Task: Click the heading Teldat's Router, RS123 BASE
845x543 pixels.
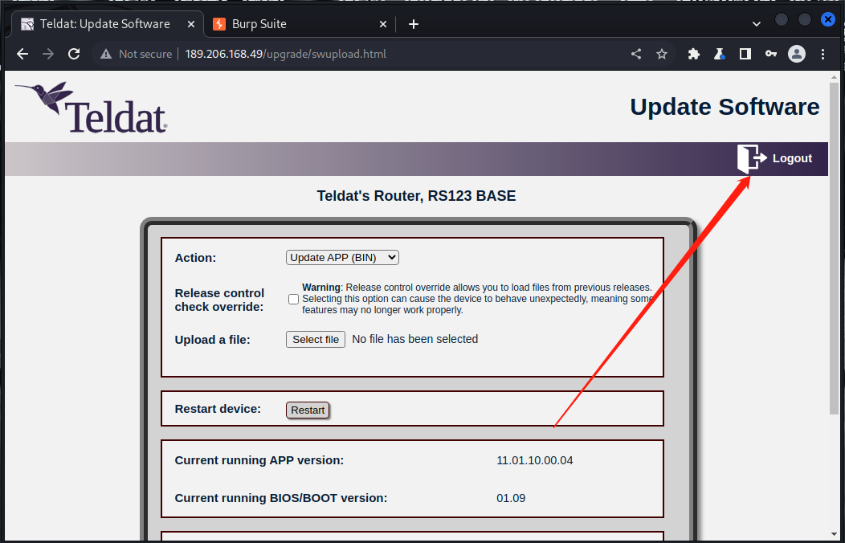Action: [x=416, y=195]
